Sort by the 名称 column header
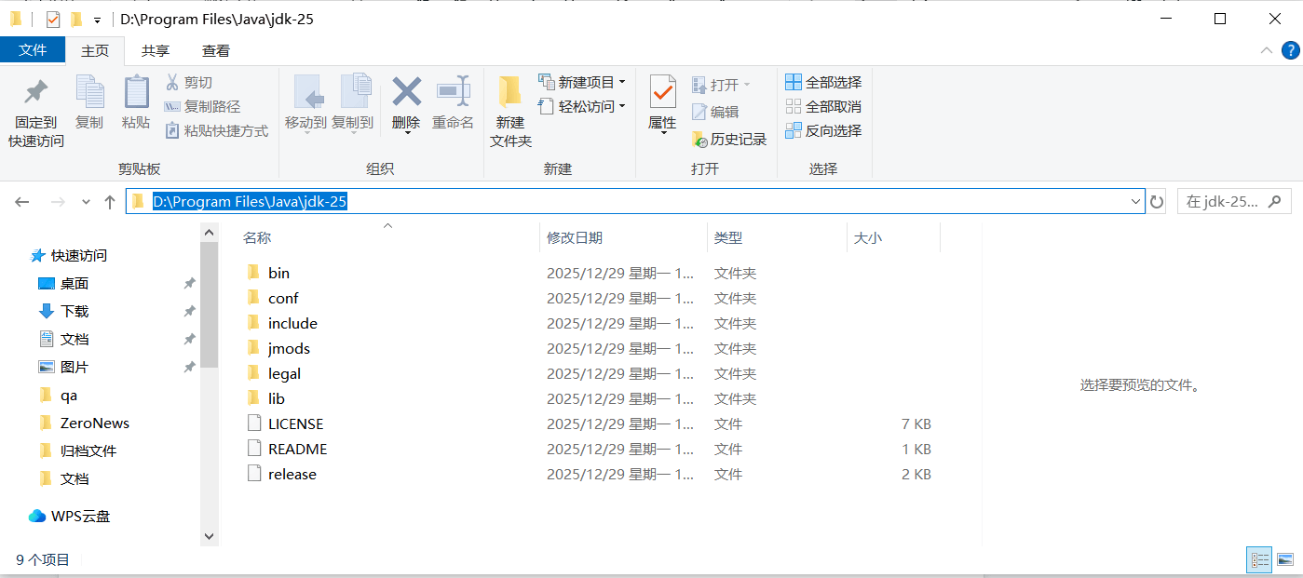The width and height of the screenshot is (1303, 578). coord(257,237)
